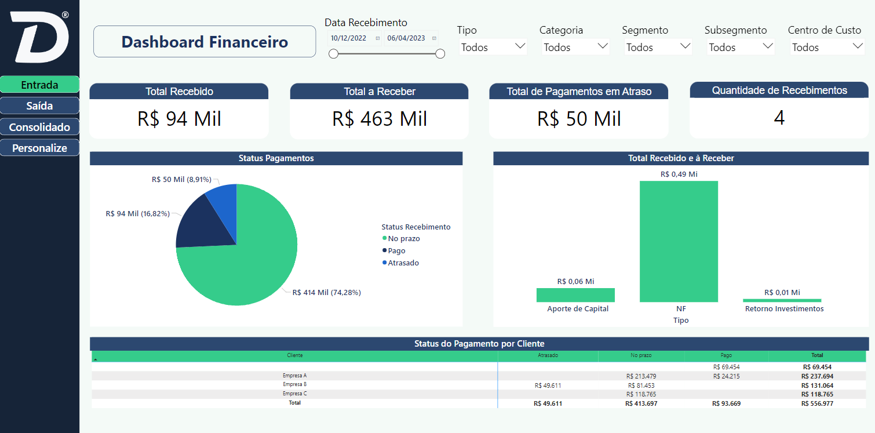Switch to the Saída page
This screenshot has width=875, height=433.
(39, 106)
